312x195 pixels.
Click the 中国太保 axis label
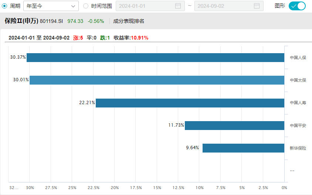click(298, 80)
